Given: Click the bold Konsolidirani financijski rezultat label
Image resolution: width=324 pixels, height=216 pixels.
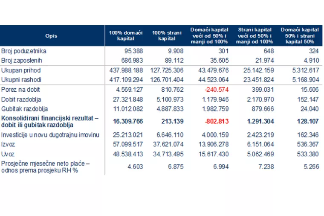Looking at the screenshot, I should point(50,122).
